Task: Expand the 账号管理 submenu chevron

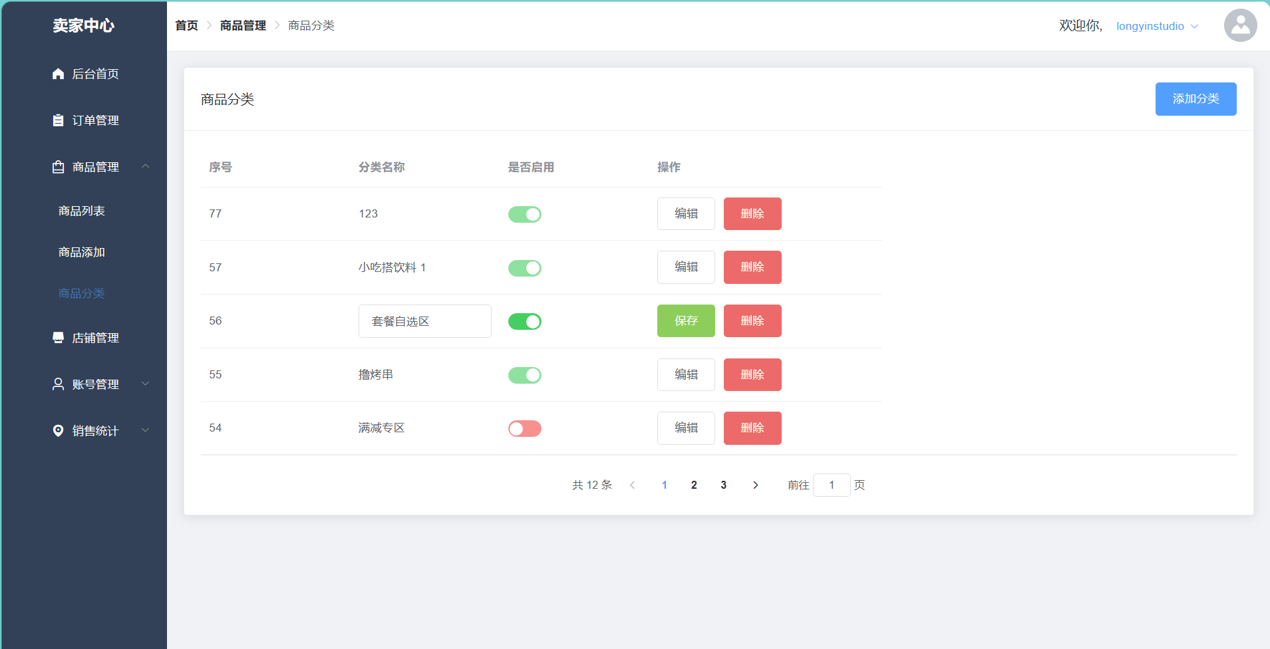Action: coord(145,384)
